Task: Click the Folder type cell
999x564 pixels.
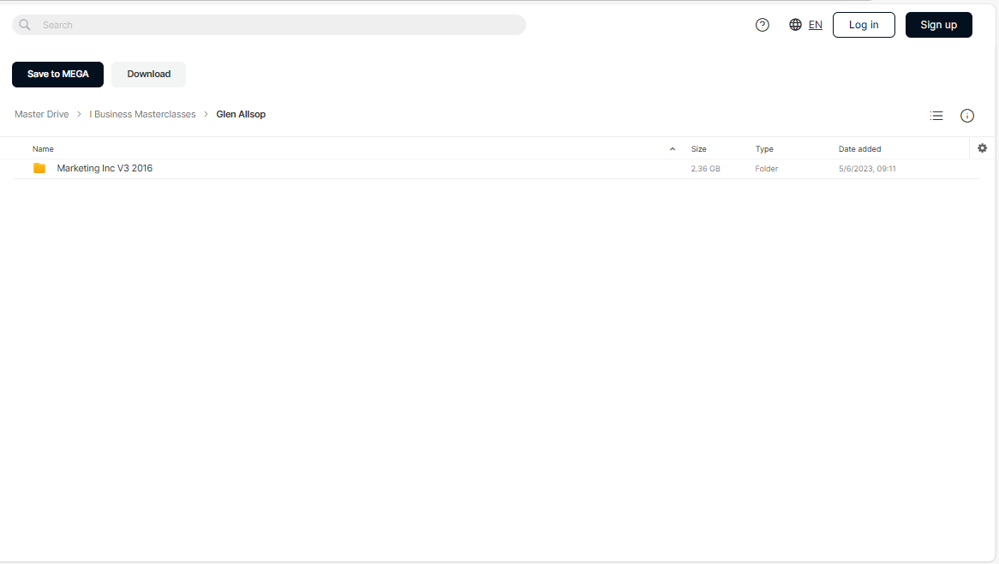Action: tap(767, 169)
